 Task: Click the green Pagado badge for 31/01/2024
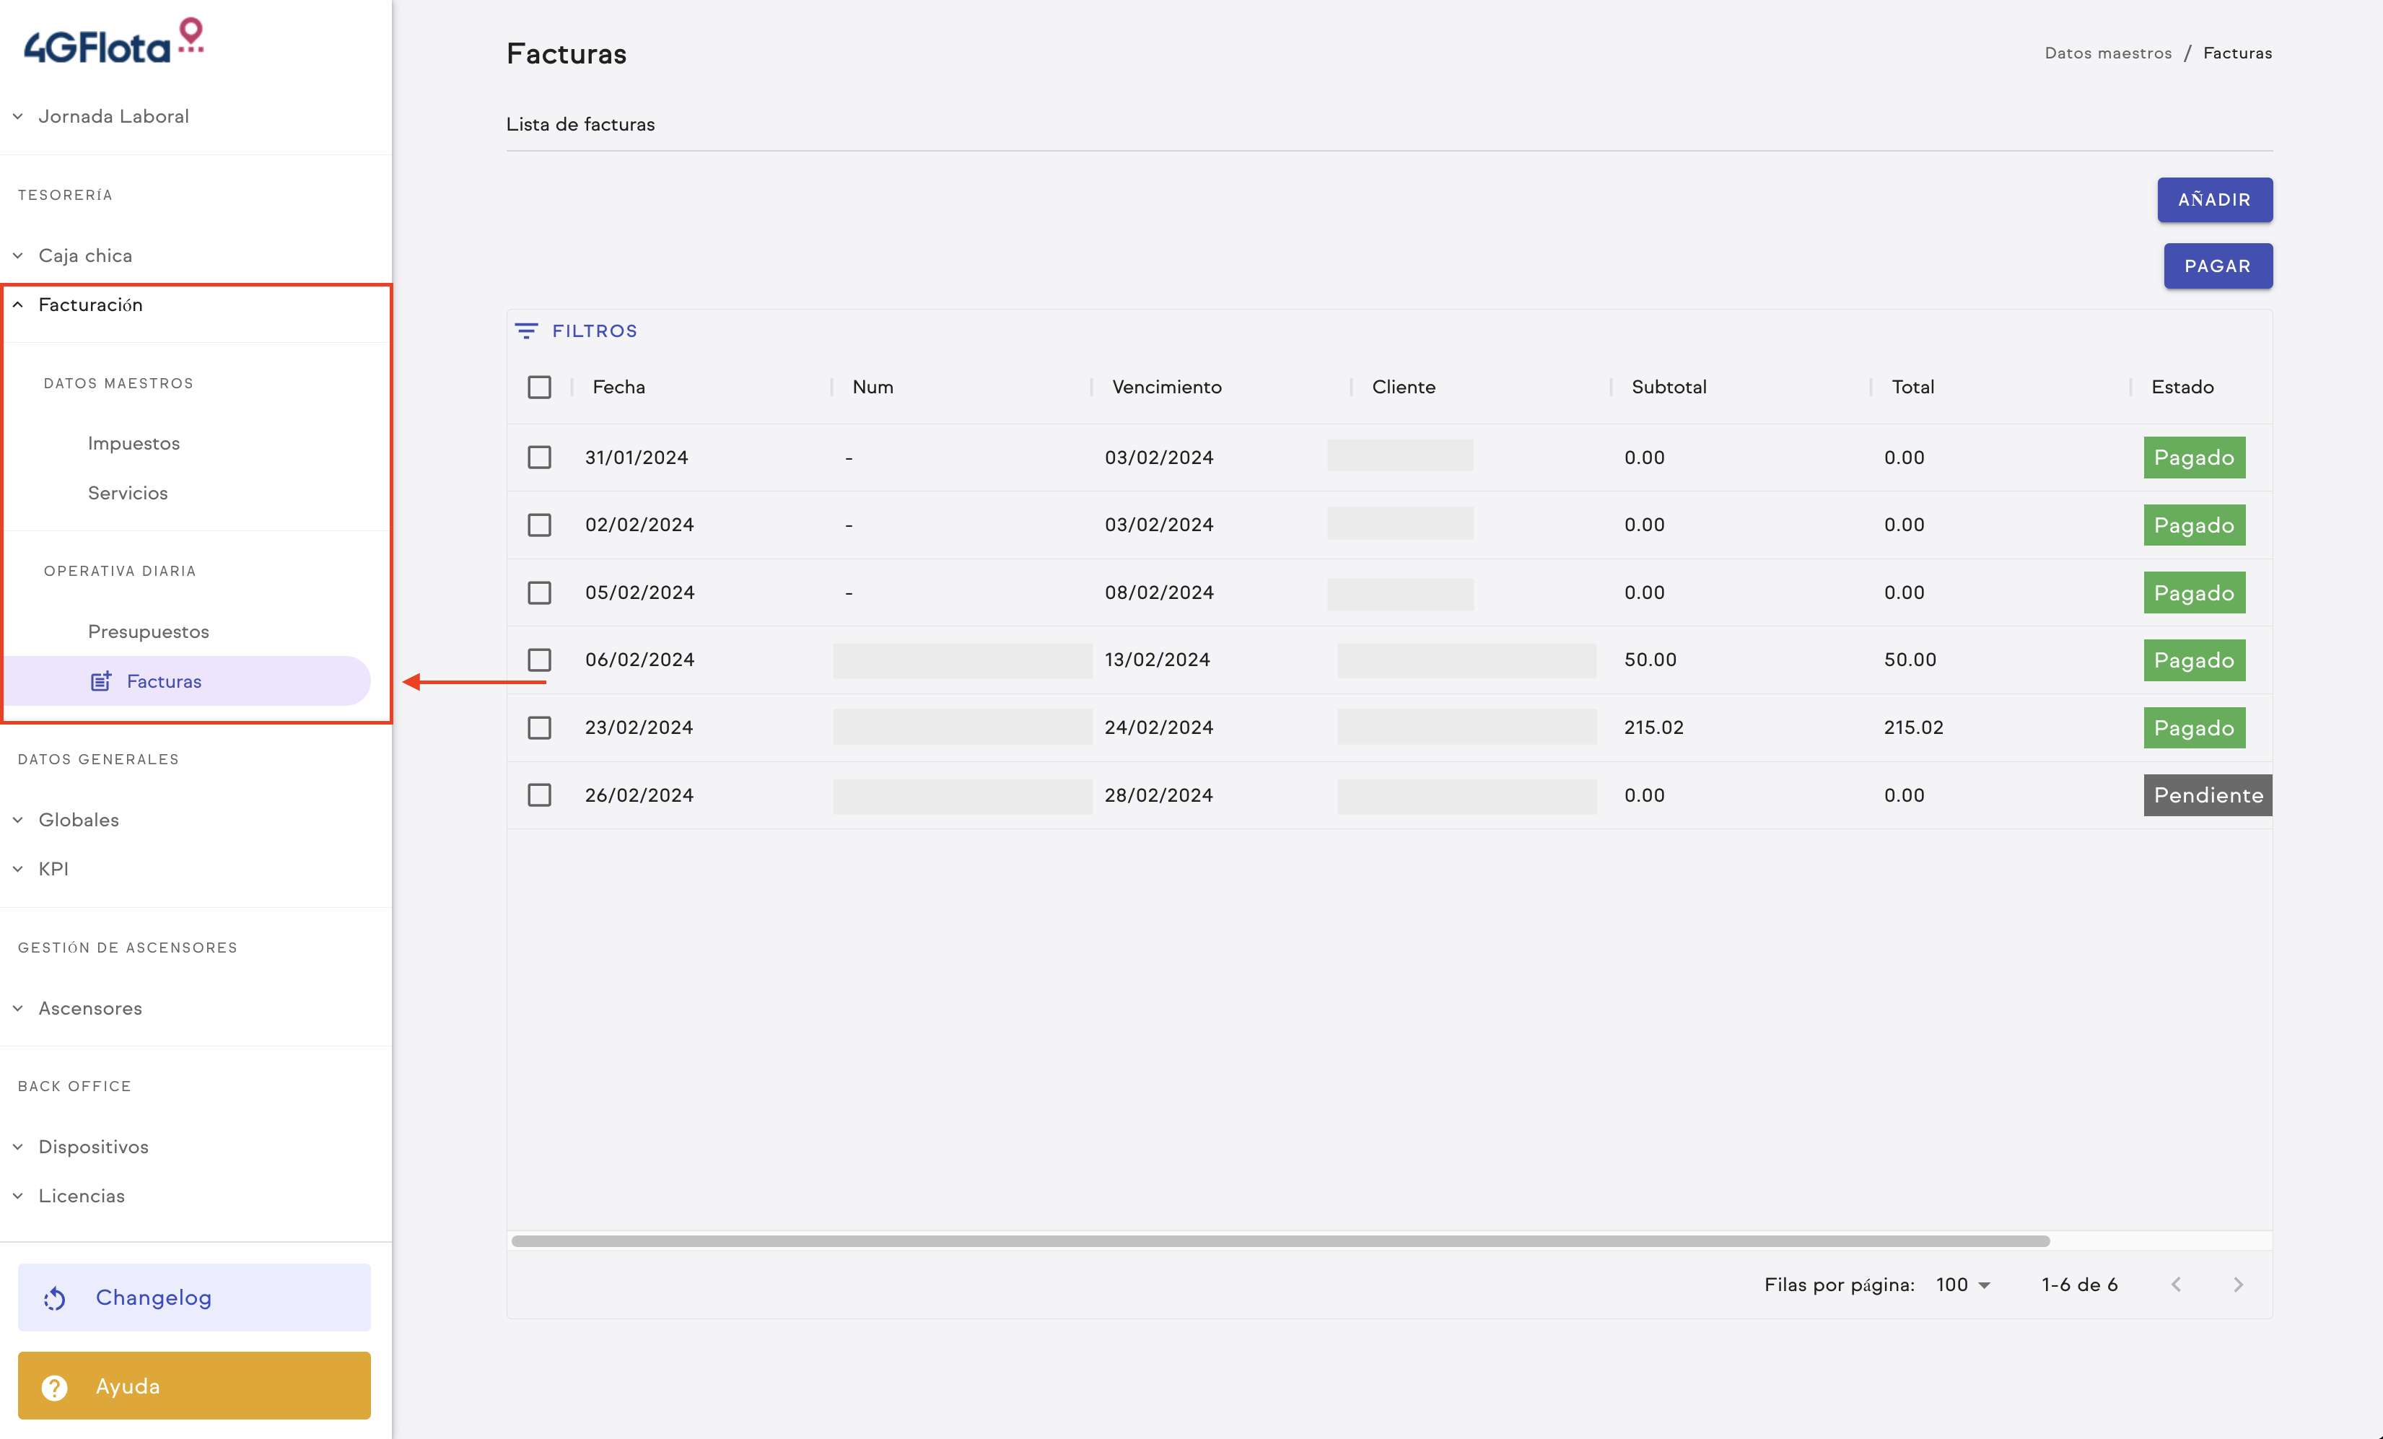[x=2193, y=458]
